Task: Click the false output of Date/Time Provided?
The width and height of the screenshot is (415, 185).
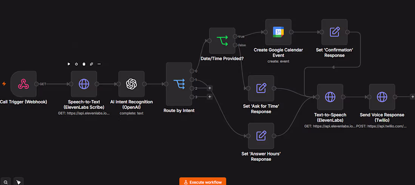Action: click(235, 45)
